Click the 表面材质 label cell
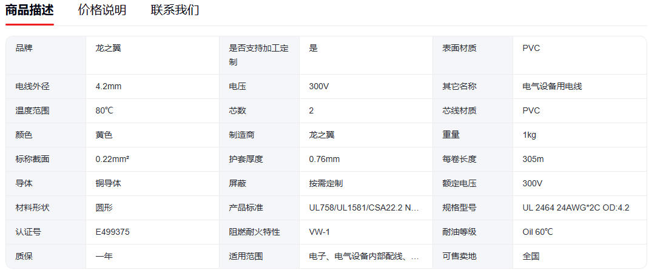The width and height of the screenshot is (649, 270). (459, 48)
